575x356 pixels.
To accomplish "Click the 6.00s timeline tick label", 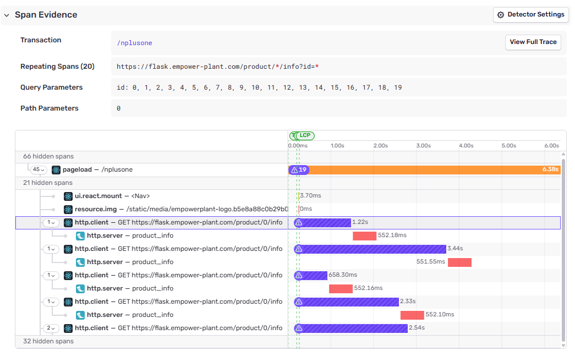I will pos(551,146).
